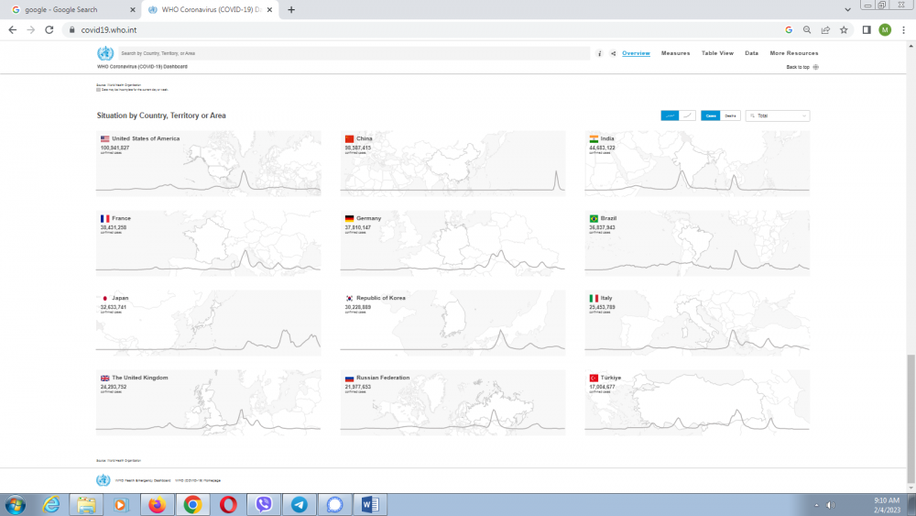Screen dimensions: 916x516
Task: Open the United States of America card
Action: click(x=208, y=163)
